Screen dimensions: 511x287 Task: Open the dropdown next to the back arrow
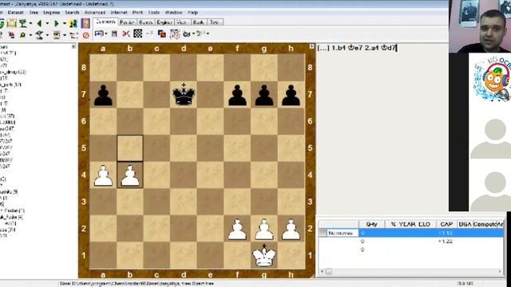[47, 23]
